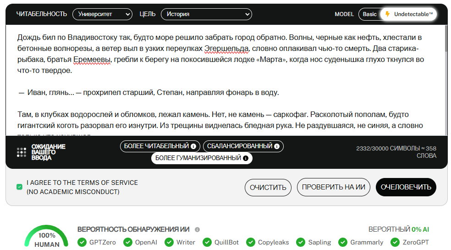The image size is (451, 250).
Task: Click the OpenAI green check icon
Action: tap(128, 242)
